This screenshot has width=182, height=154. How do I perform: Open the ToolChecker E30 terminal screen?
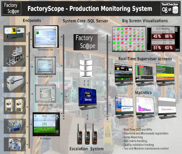point(45,66)
